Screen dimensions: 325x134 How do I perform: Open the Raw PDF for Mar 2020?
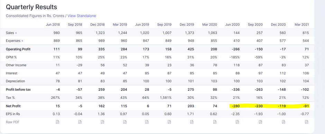[x=215, y=122]
